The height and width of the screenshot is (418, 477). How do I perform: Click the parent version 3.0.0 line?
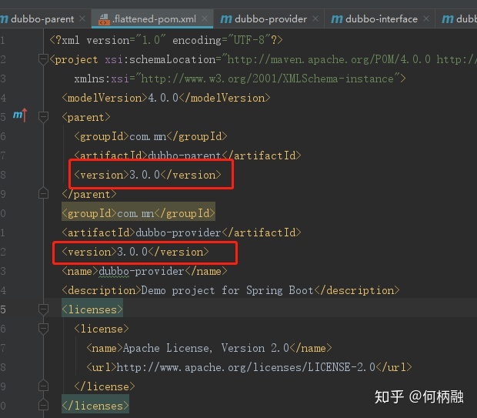tap(148, 175)
